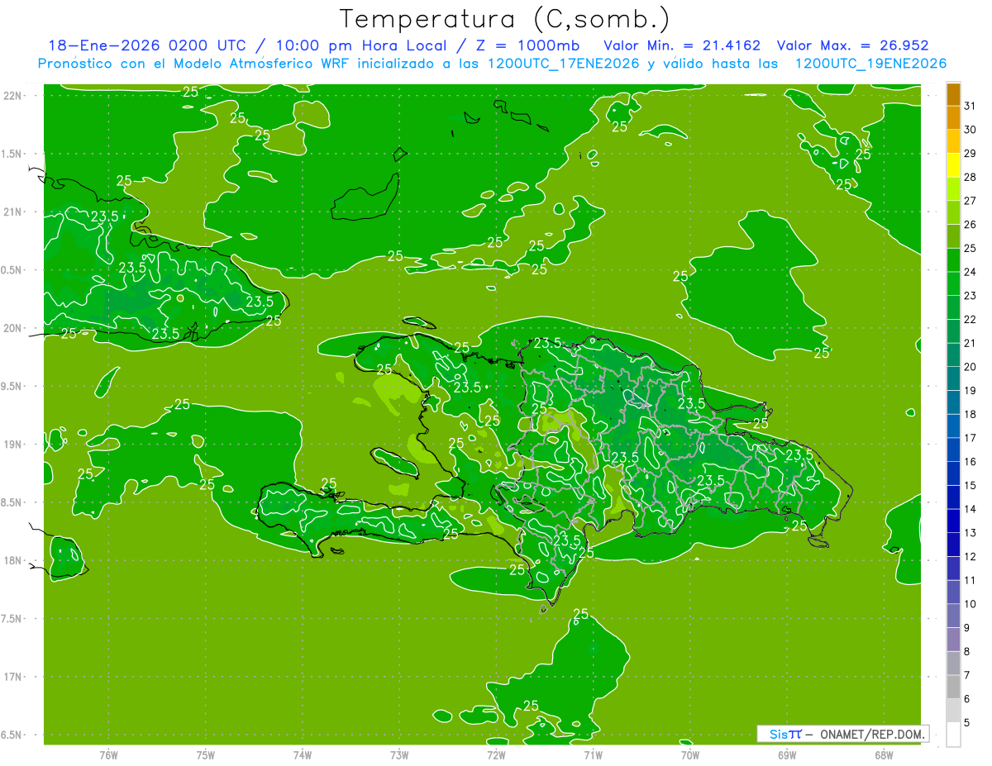Click the '22N' latitude axis label

[x=12, y=96]
